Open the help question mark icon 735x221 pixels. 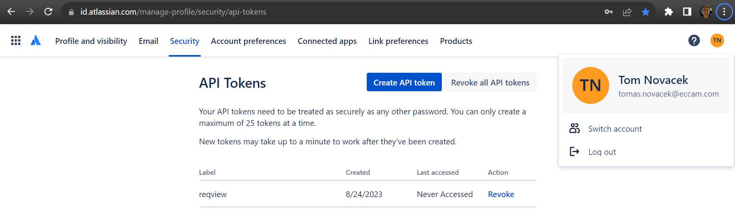tap(694, 40)
